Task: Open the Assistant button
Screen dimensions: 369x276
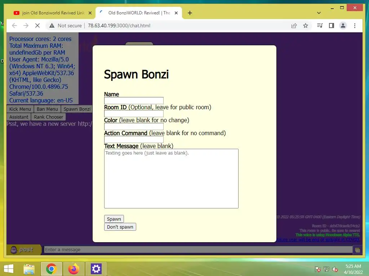Action: click(x=19, y=117)
